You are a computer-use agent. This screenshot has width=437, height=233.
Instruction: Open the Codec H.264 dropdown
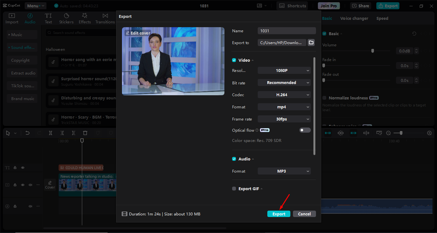point(284,95)
